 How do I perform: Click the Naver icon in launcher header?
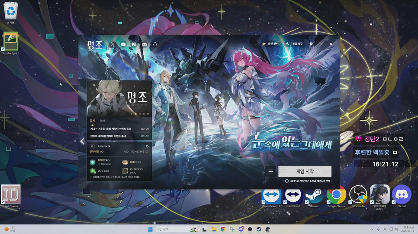134,44
